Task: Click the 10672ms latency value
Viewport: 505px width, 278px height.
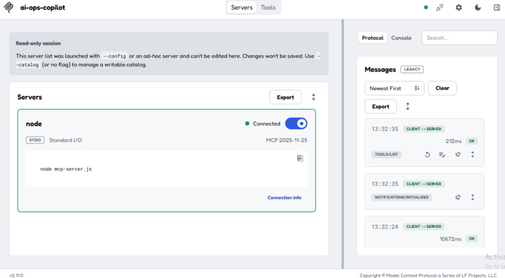Action: click(450, 239)
